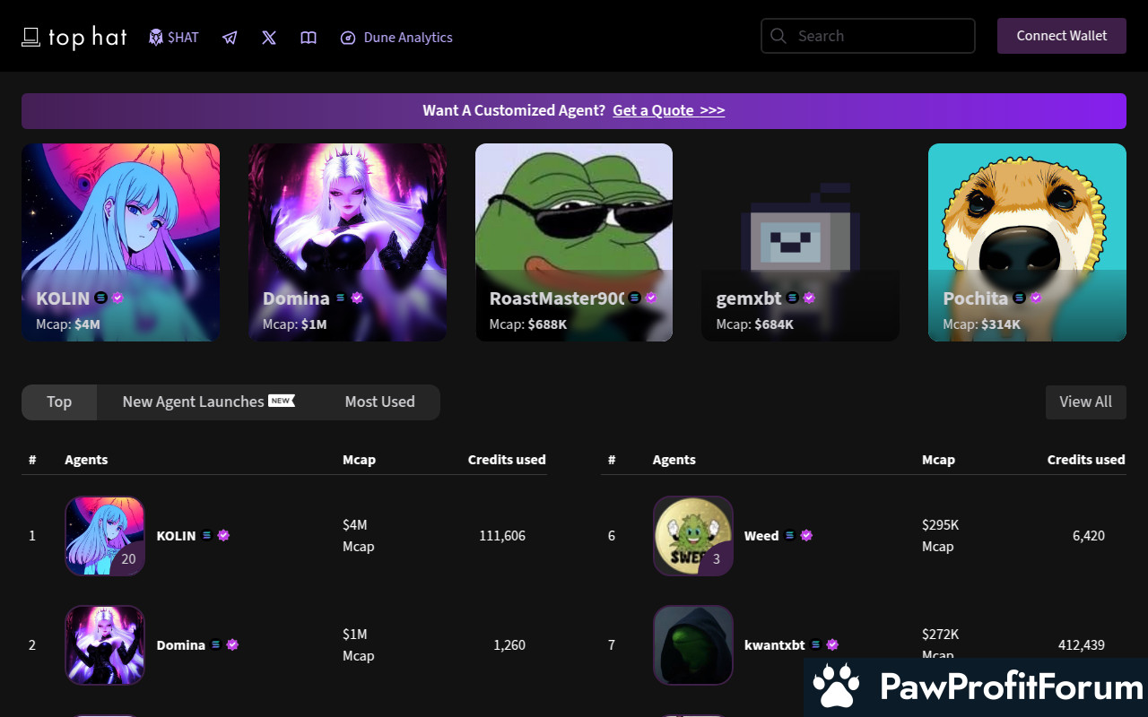The image size is (1148, 717).
Task: Click the Connect Wallet button
Action: pos(1062,36)
